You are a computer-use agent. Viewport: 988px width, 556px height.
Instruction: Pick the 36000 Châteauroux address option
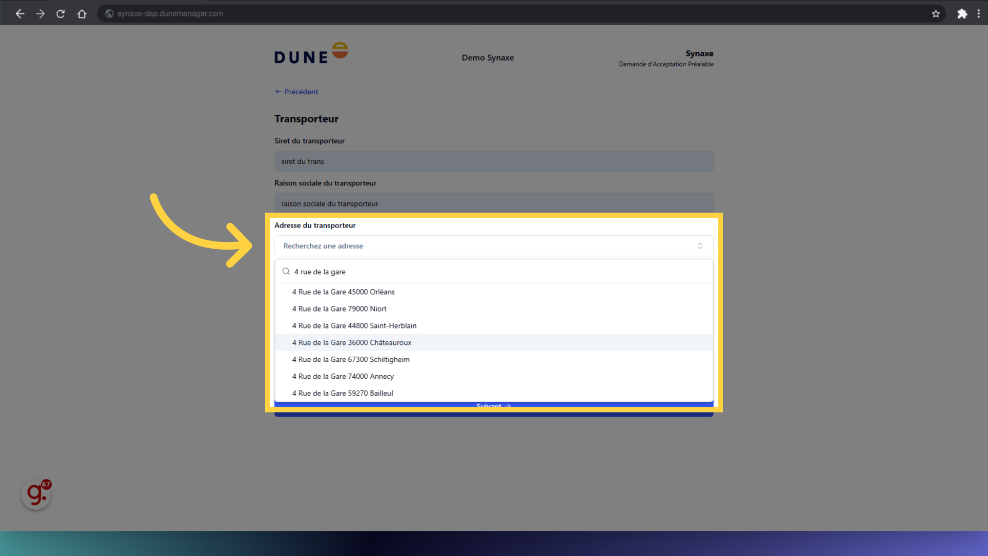[351, 343]
